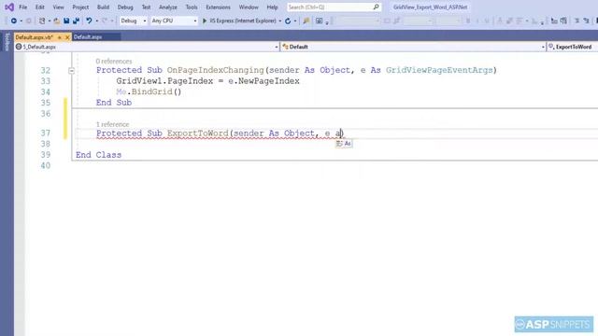Click the Open File folder icon
Image resolution: width=598 pixels, height=336 pixels.
(56, 21)
